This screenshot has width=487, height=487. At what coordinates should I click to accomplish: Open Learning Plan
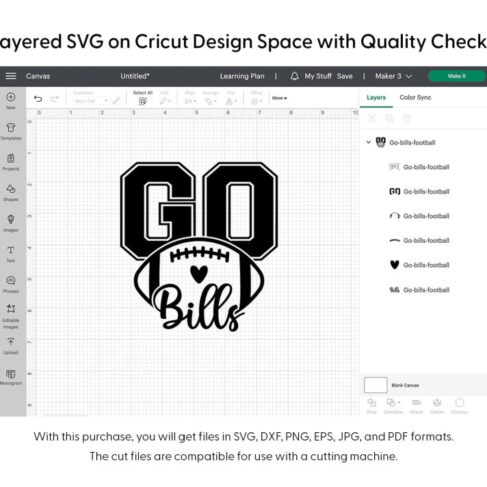242,76
